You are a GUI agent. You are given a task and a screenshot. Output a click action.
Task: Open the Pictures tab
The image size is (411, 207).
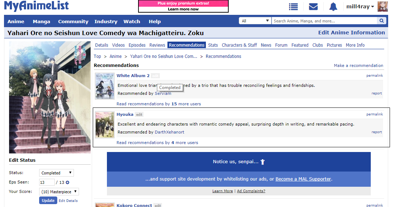click(x=335, y=45)
